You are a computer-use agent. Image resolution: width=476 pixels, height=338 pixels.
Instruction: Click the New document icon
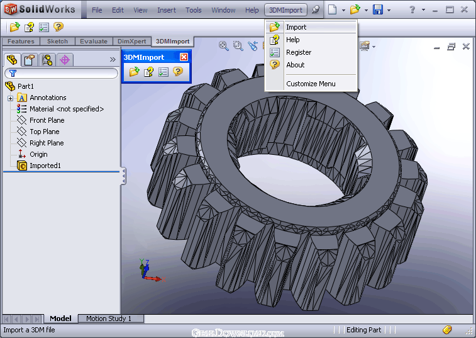[333, 9]
